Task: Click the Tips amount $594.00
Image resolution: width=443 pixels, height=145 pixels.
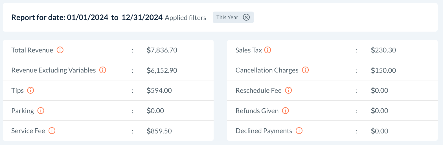Action: tap(159, 91)
